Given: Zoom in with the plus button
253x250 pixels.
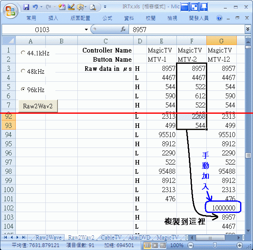Looking at the screenshot, I should 239,245.
